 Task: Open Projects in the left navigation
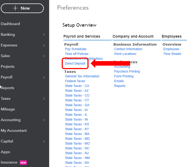[8, 66]
